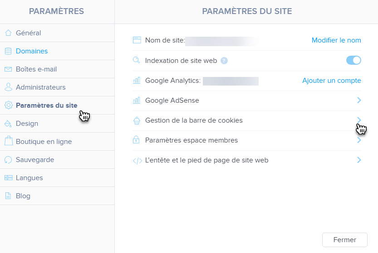Expand Google AdSense settings chevron

359,100
